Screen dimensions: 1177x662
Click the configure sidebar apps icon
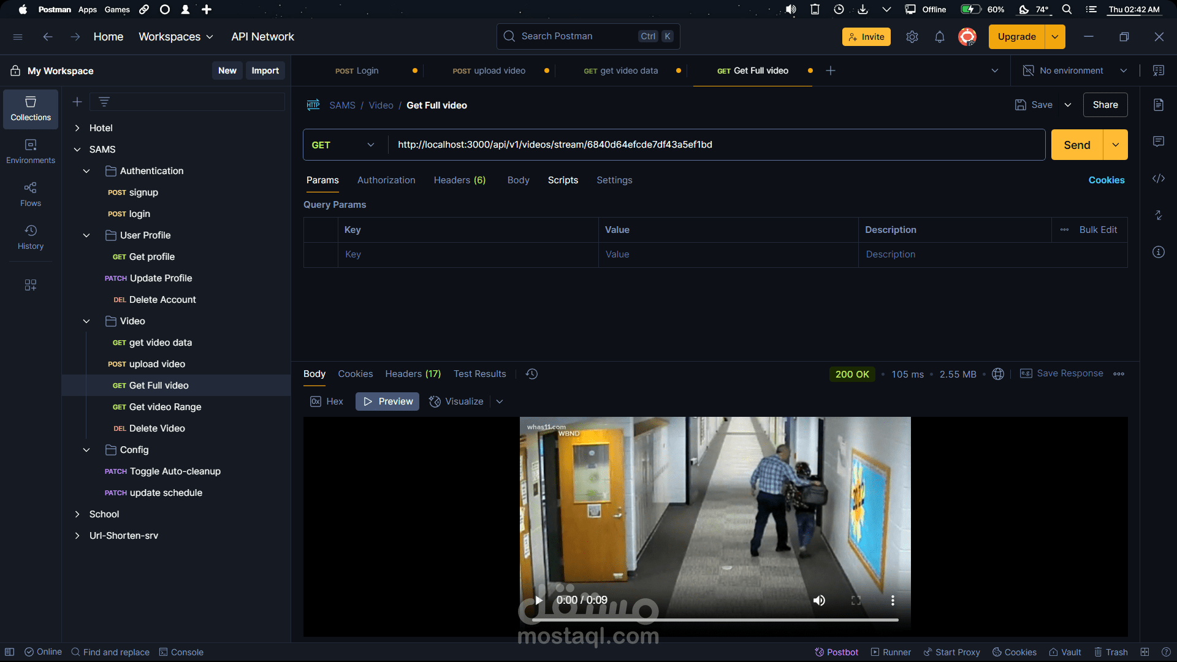coord(31,285)
